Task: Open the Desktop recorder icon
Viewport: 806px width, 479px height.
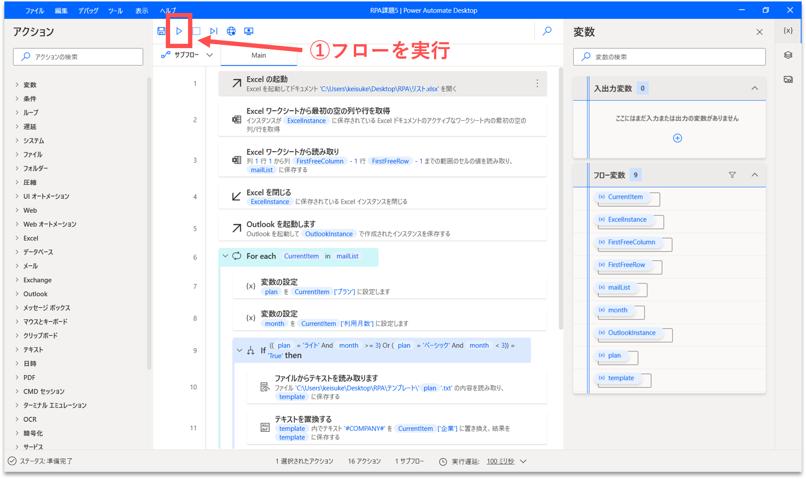Action: tap(249, 31)
